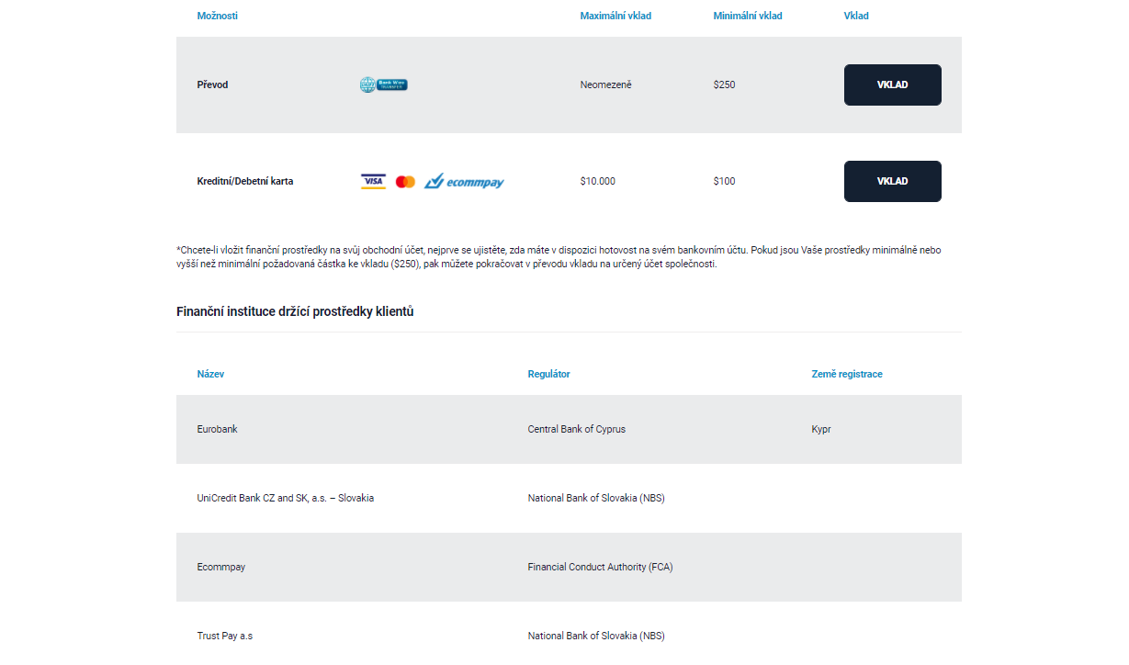Viewport: 1129px width, 665px height.
Task: Click the Název column header
Action: [210, 374]
